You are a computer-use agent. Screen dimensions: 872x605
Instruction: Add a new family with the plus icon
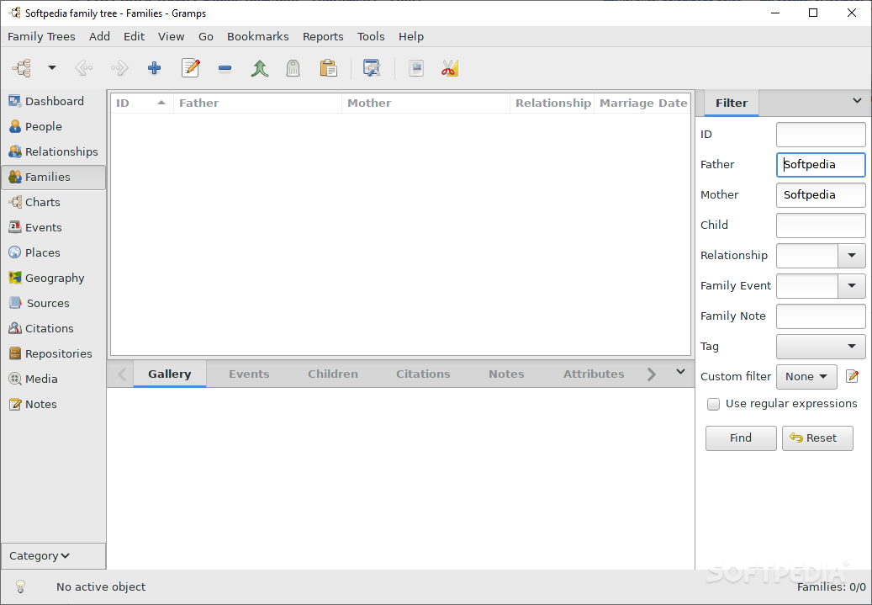[154, 68]
